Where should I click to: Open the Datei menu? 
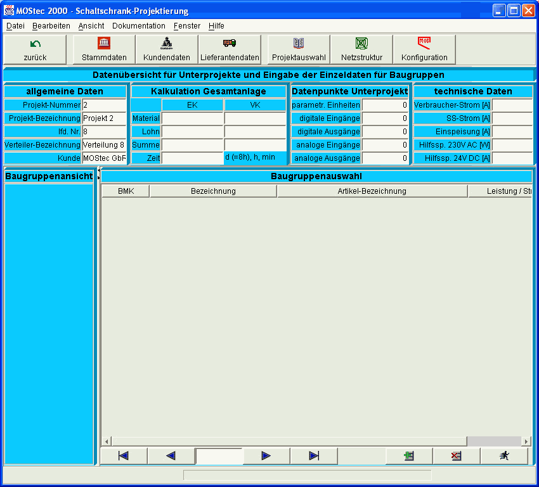coord(15,26)
